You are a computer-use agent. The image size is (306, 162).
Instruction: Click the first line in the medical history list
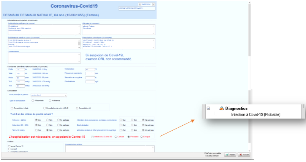tap(13, 26)
